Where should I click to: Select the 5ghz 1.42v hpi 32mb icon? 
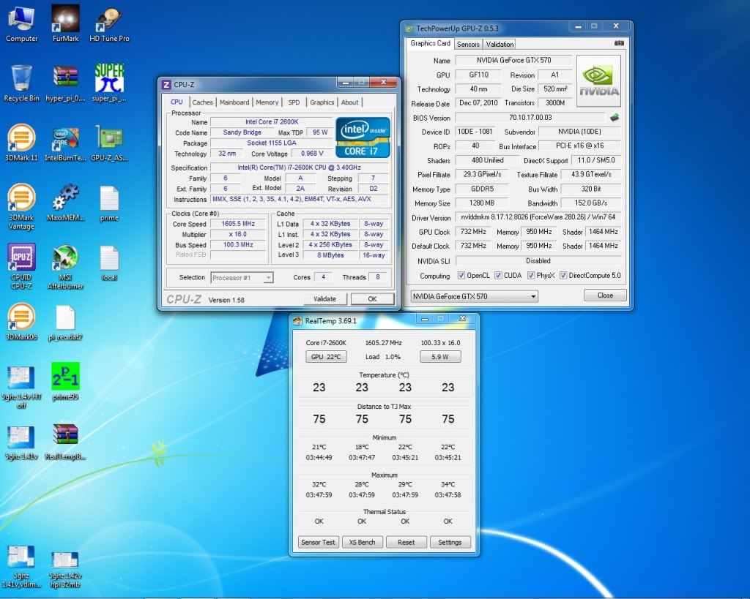[65, 570]
